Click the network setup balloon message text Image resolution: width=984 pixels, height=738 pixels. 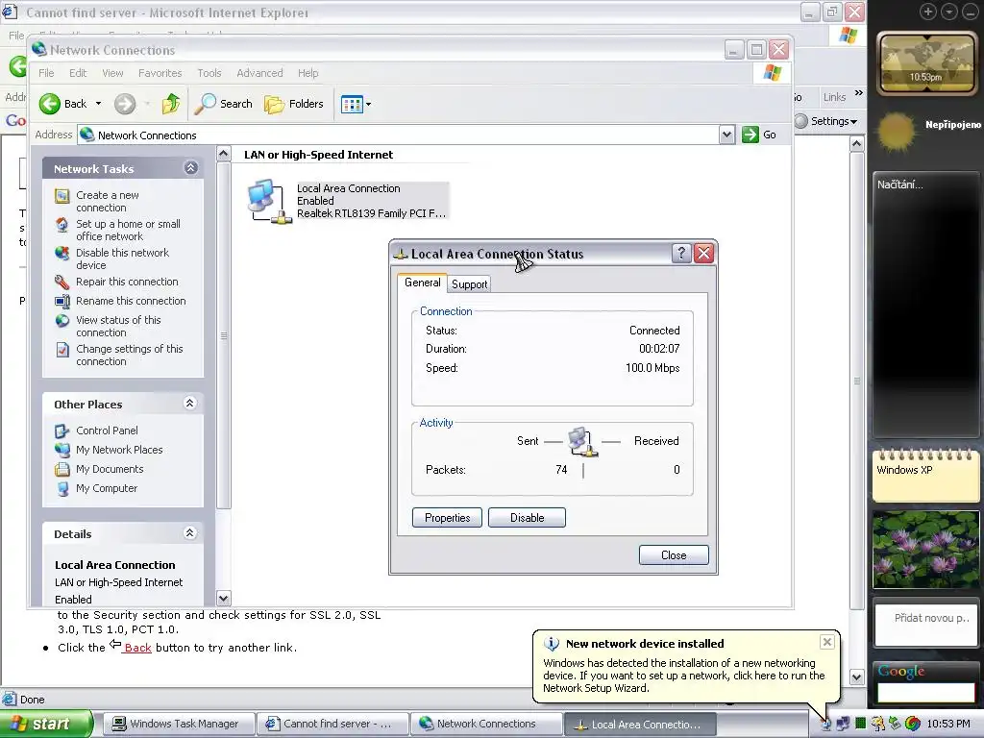[684, 676]
